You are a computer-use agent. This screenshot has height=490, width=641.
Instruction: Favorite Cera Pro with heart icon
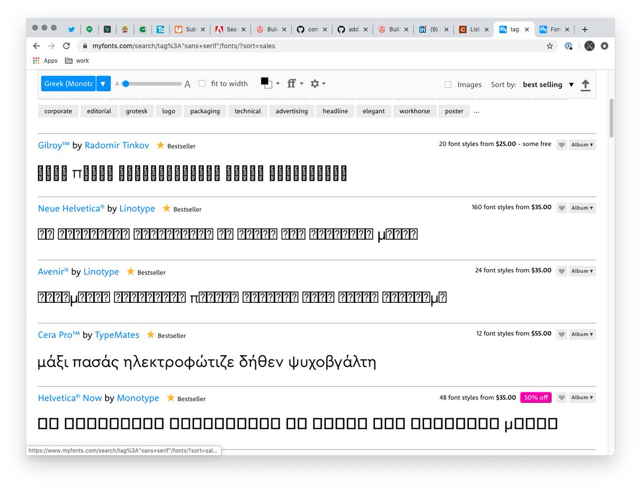561,334
